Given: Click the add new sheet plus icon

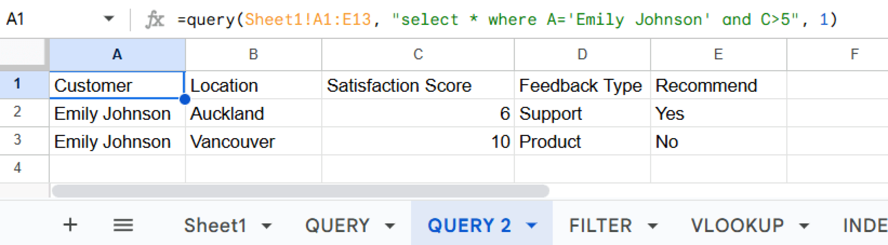Looking at the screenshot, I should [x=70, y=225].
